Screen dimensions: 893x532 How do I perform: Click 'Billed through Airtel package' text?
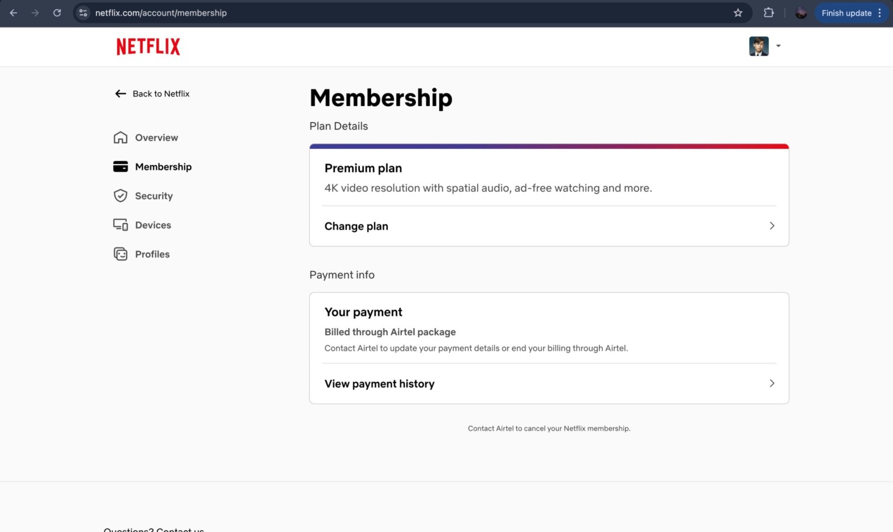click(x=390, y=332)
